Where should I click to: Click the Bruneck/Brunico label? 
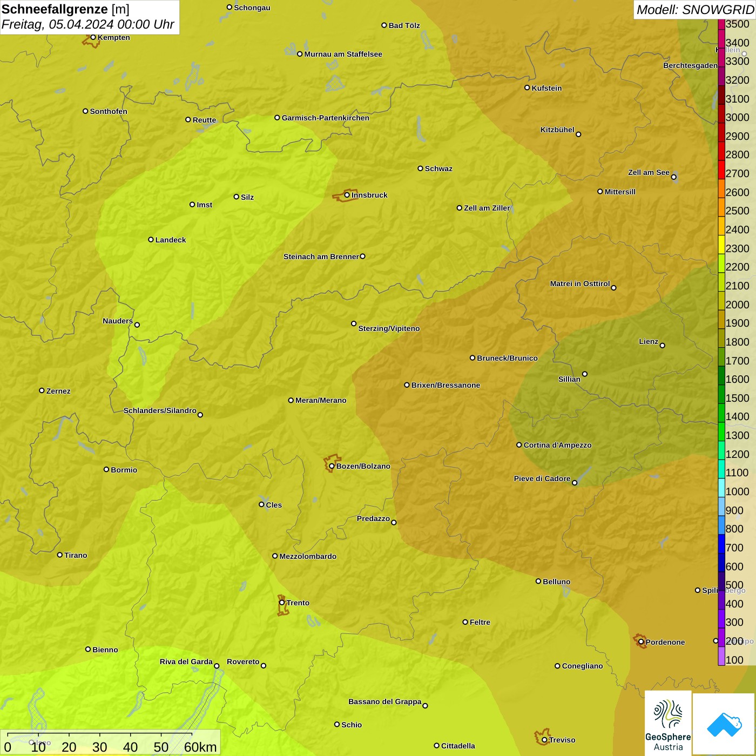point(507,358)
